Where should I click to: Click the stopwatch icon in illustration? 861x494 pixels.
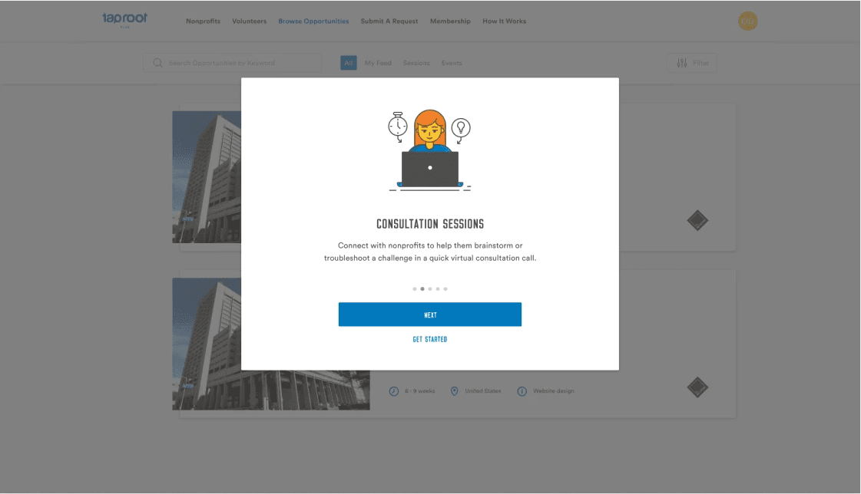398,126
